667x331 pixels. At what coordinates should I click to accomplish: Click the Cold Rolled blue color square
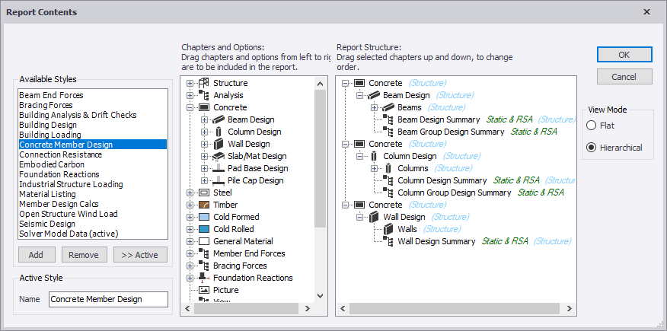point(203,229)
